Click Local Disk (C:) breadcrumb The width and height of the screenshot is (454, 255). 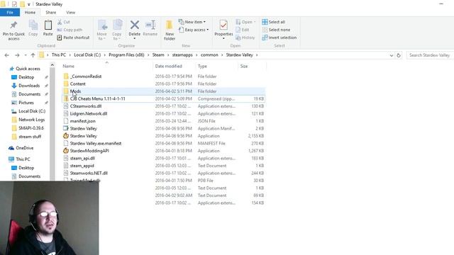coord(87,55)
